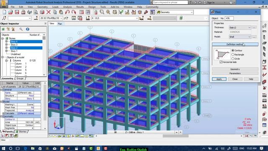Save the project with the floppy icon
The height and width of the screenshot is (151, 268).
[x=17, y=12]
